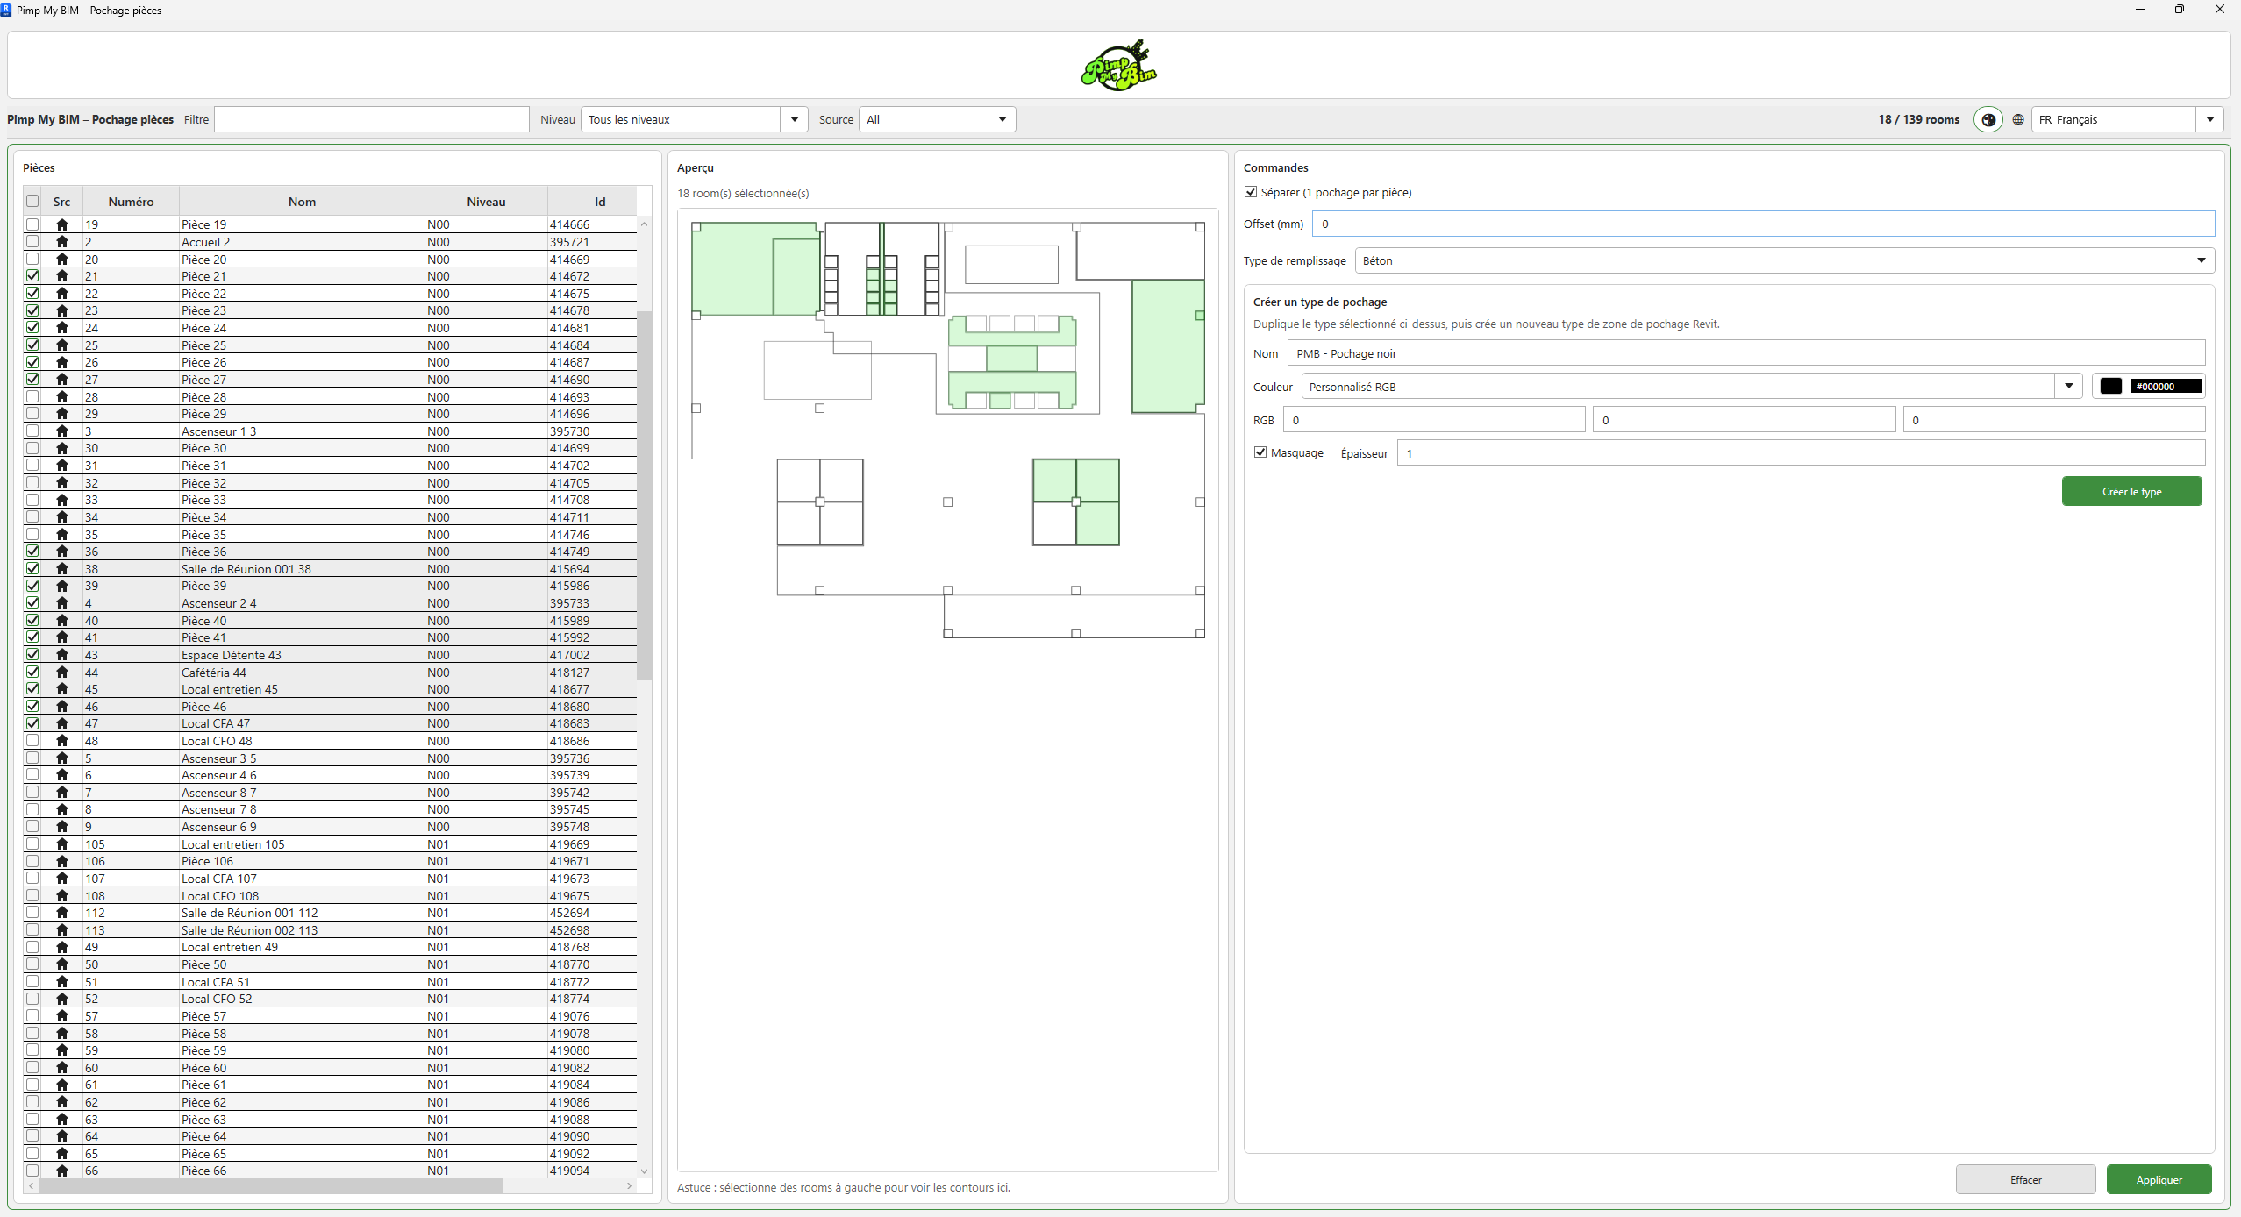Uncheck Salle de Réunion 001 38 checkbox
Image resolution: width=2241 pixels, height=1217 pixels.
tap(32, 569)
